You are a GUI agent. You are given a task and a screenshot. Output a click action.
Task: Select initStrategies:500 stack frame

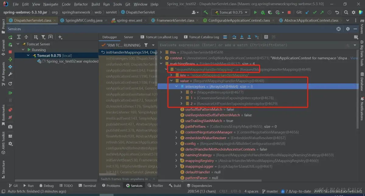pyautogui.click(x=131, y=58)
